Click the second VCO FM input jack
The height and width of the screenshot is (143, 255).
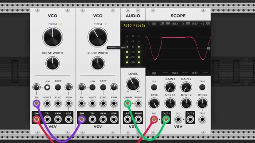point(82,103)
